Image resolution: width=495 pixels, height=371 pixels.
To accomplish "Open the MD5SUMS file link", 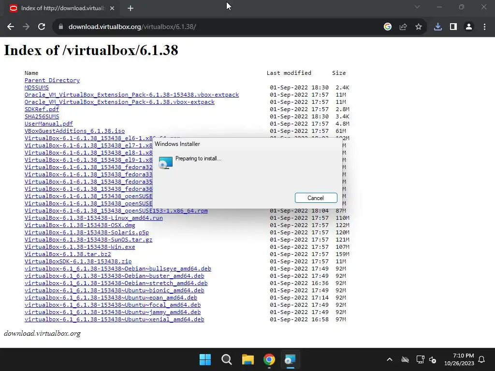I will coord(37,88).
